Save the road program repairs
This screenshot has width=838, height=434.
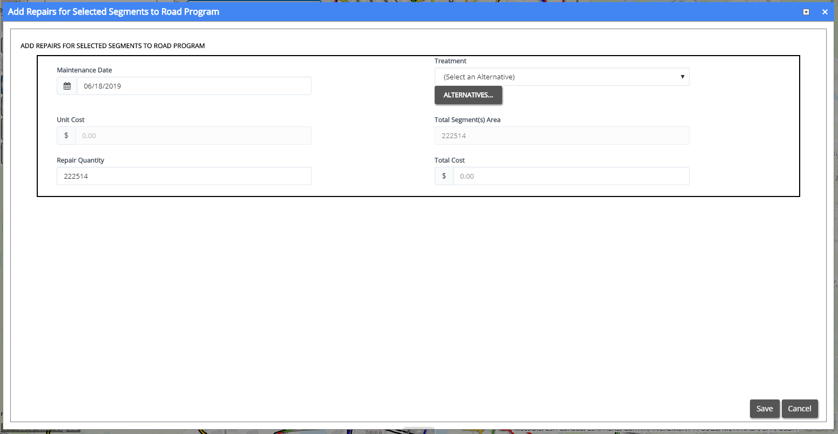click(x=764, y=409)
